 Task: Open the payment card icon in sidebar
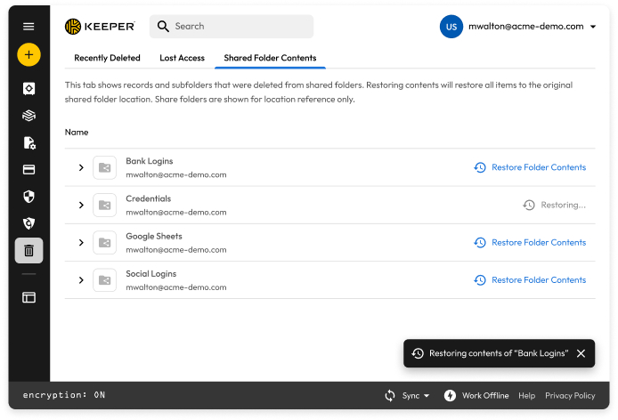pyautogui.click(x=28, y=169)
